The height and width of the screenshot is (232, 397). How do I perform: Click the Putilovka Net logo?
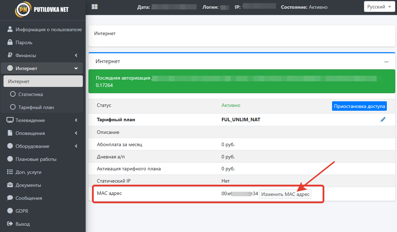pos(42,9)
